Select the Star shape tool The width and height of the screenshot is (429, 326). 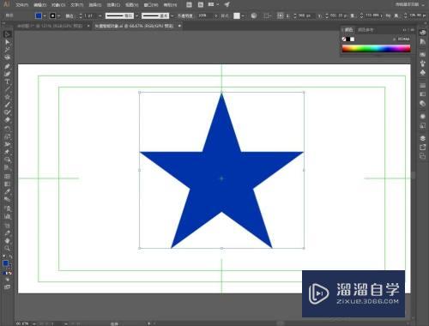[8, 97]
